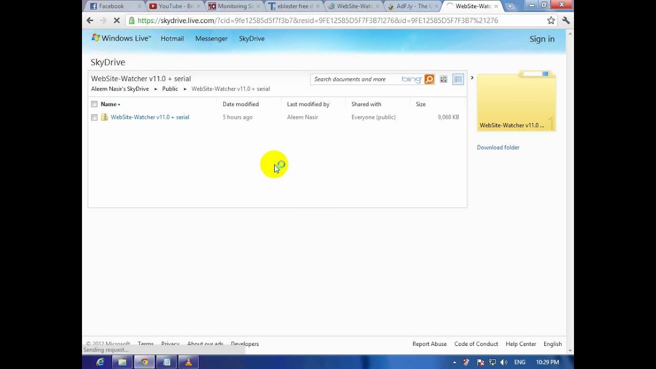The image size is (656, 369).
Task: Click the Bing search magnifier button
Action: (429, 79)
